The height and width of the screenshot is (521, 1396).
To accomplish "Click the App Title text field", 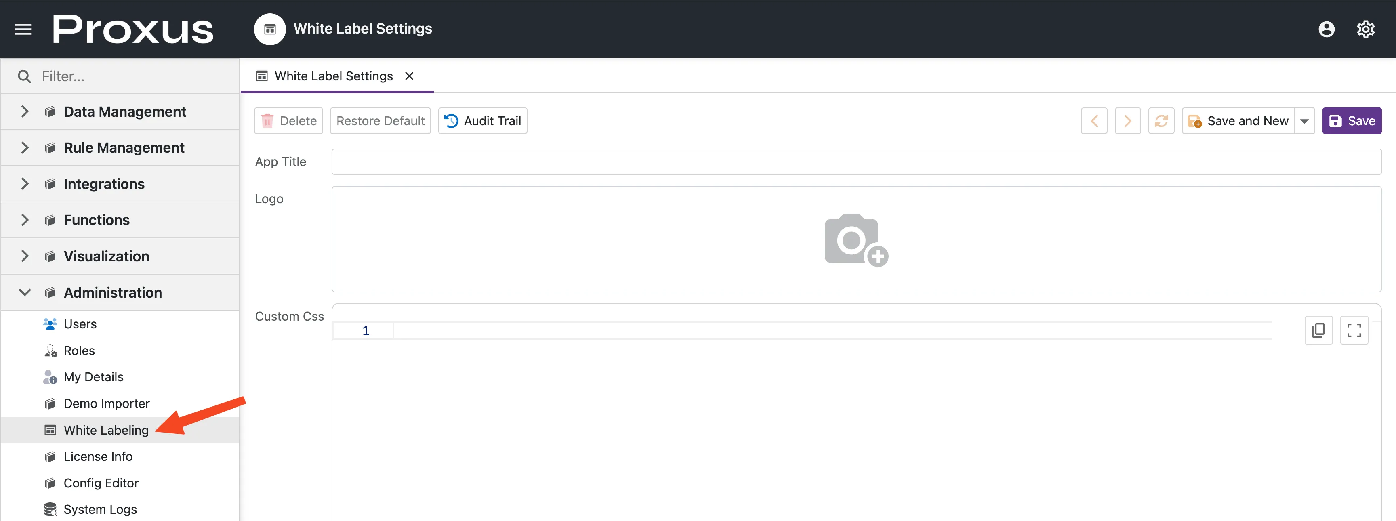I will pos(856,162).
